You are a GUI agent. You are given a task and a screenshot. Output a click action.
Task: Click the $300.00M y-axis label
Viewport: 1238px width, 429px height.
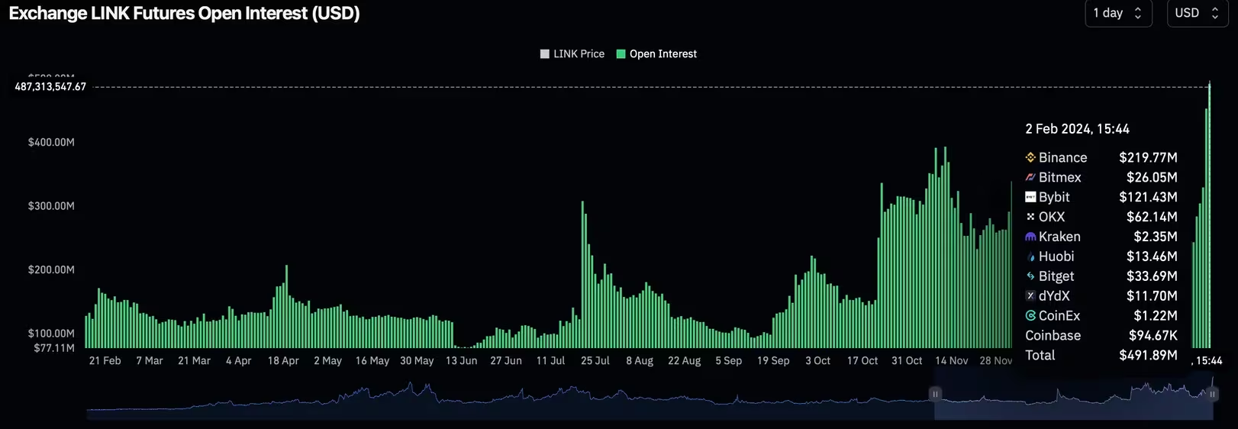click(x=51, y=206)
